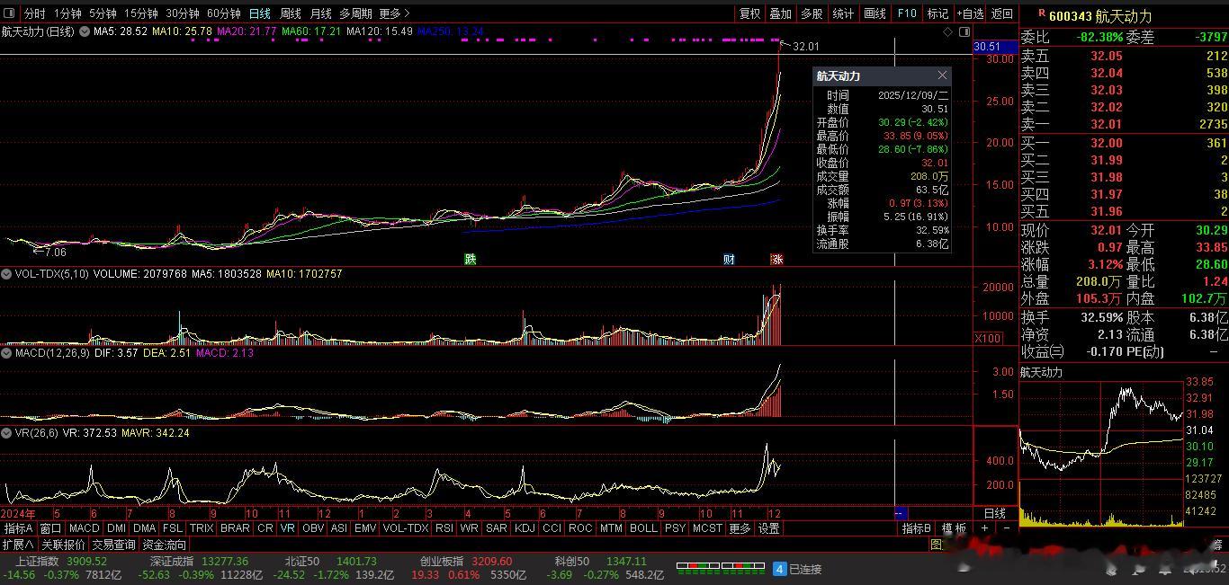Open F10 company information
The height and width of the screenshot is (585, 1229).
click(x=907, y=13)
